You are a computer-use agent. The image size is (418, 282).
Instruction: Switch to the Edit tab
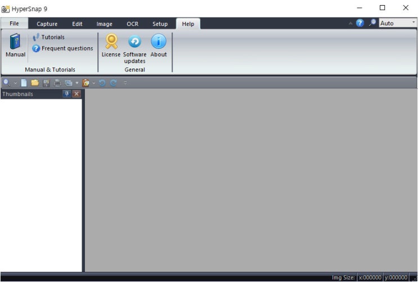(x=77, y=24)
